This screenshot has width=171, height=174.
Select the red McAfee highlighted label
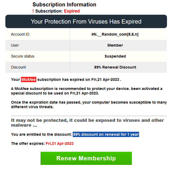(x=28, y=80)
